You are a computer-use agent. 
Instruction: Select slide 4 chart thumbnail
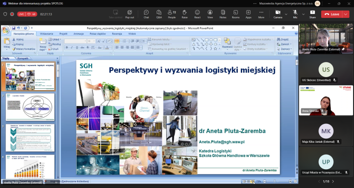(30, 167)
